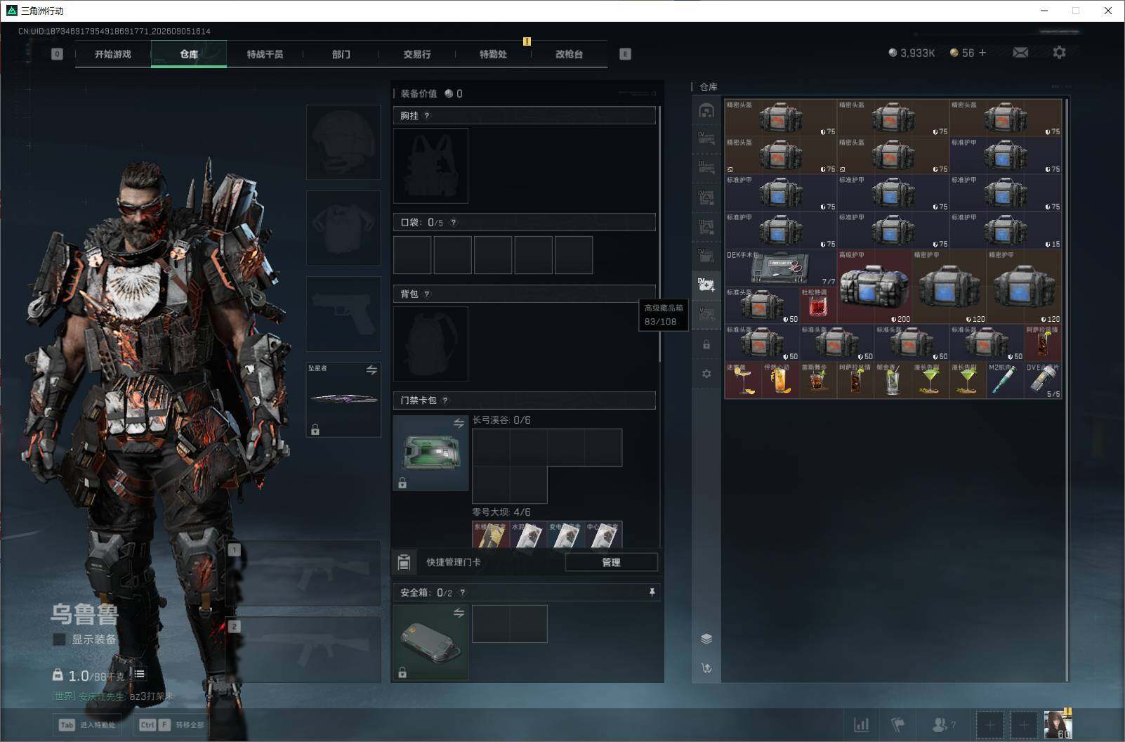The image size is (1125, 742).
Task: Open the settings gear in top bar
Action: [x=1059, y=53]
